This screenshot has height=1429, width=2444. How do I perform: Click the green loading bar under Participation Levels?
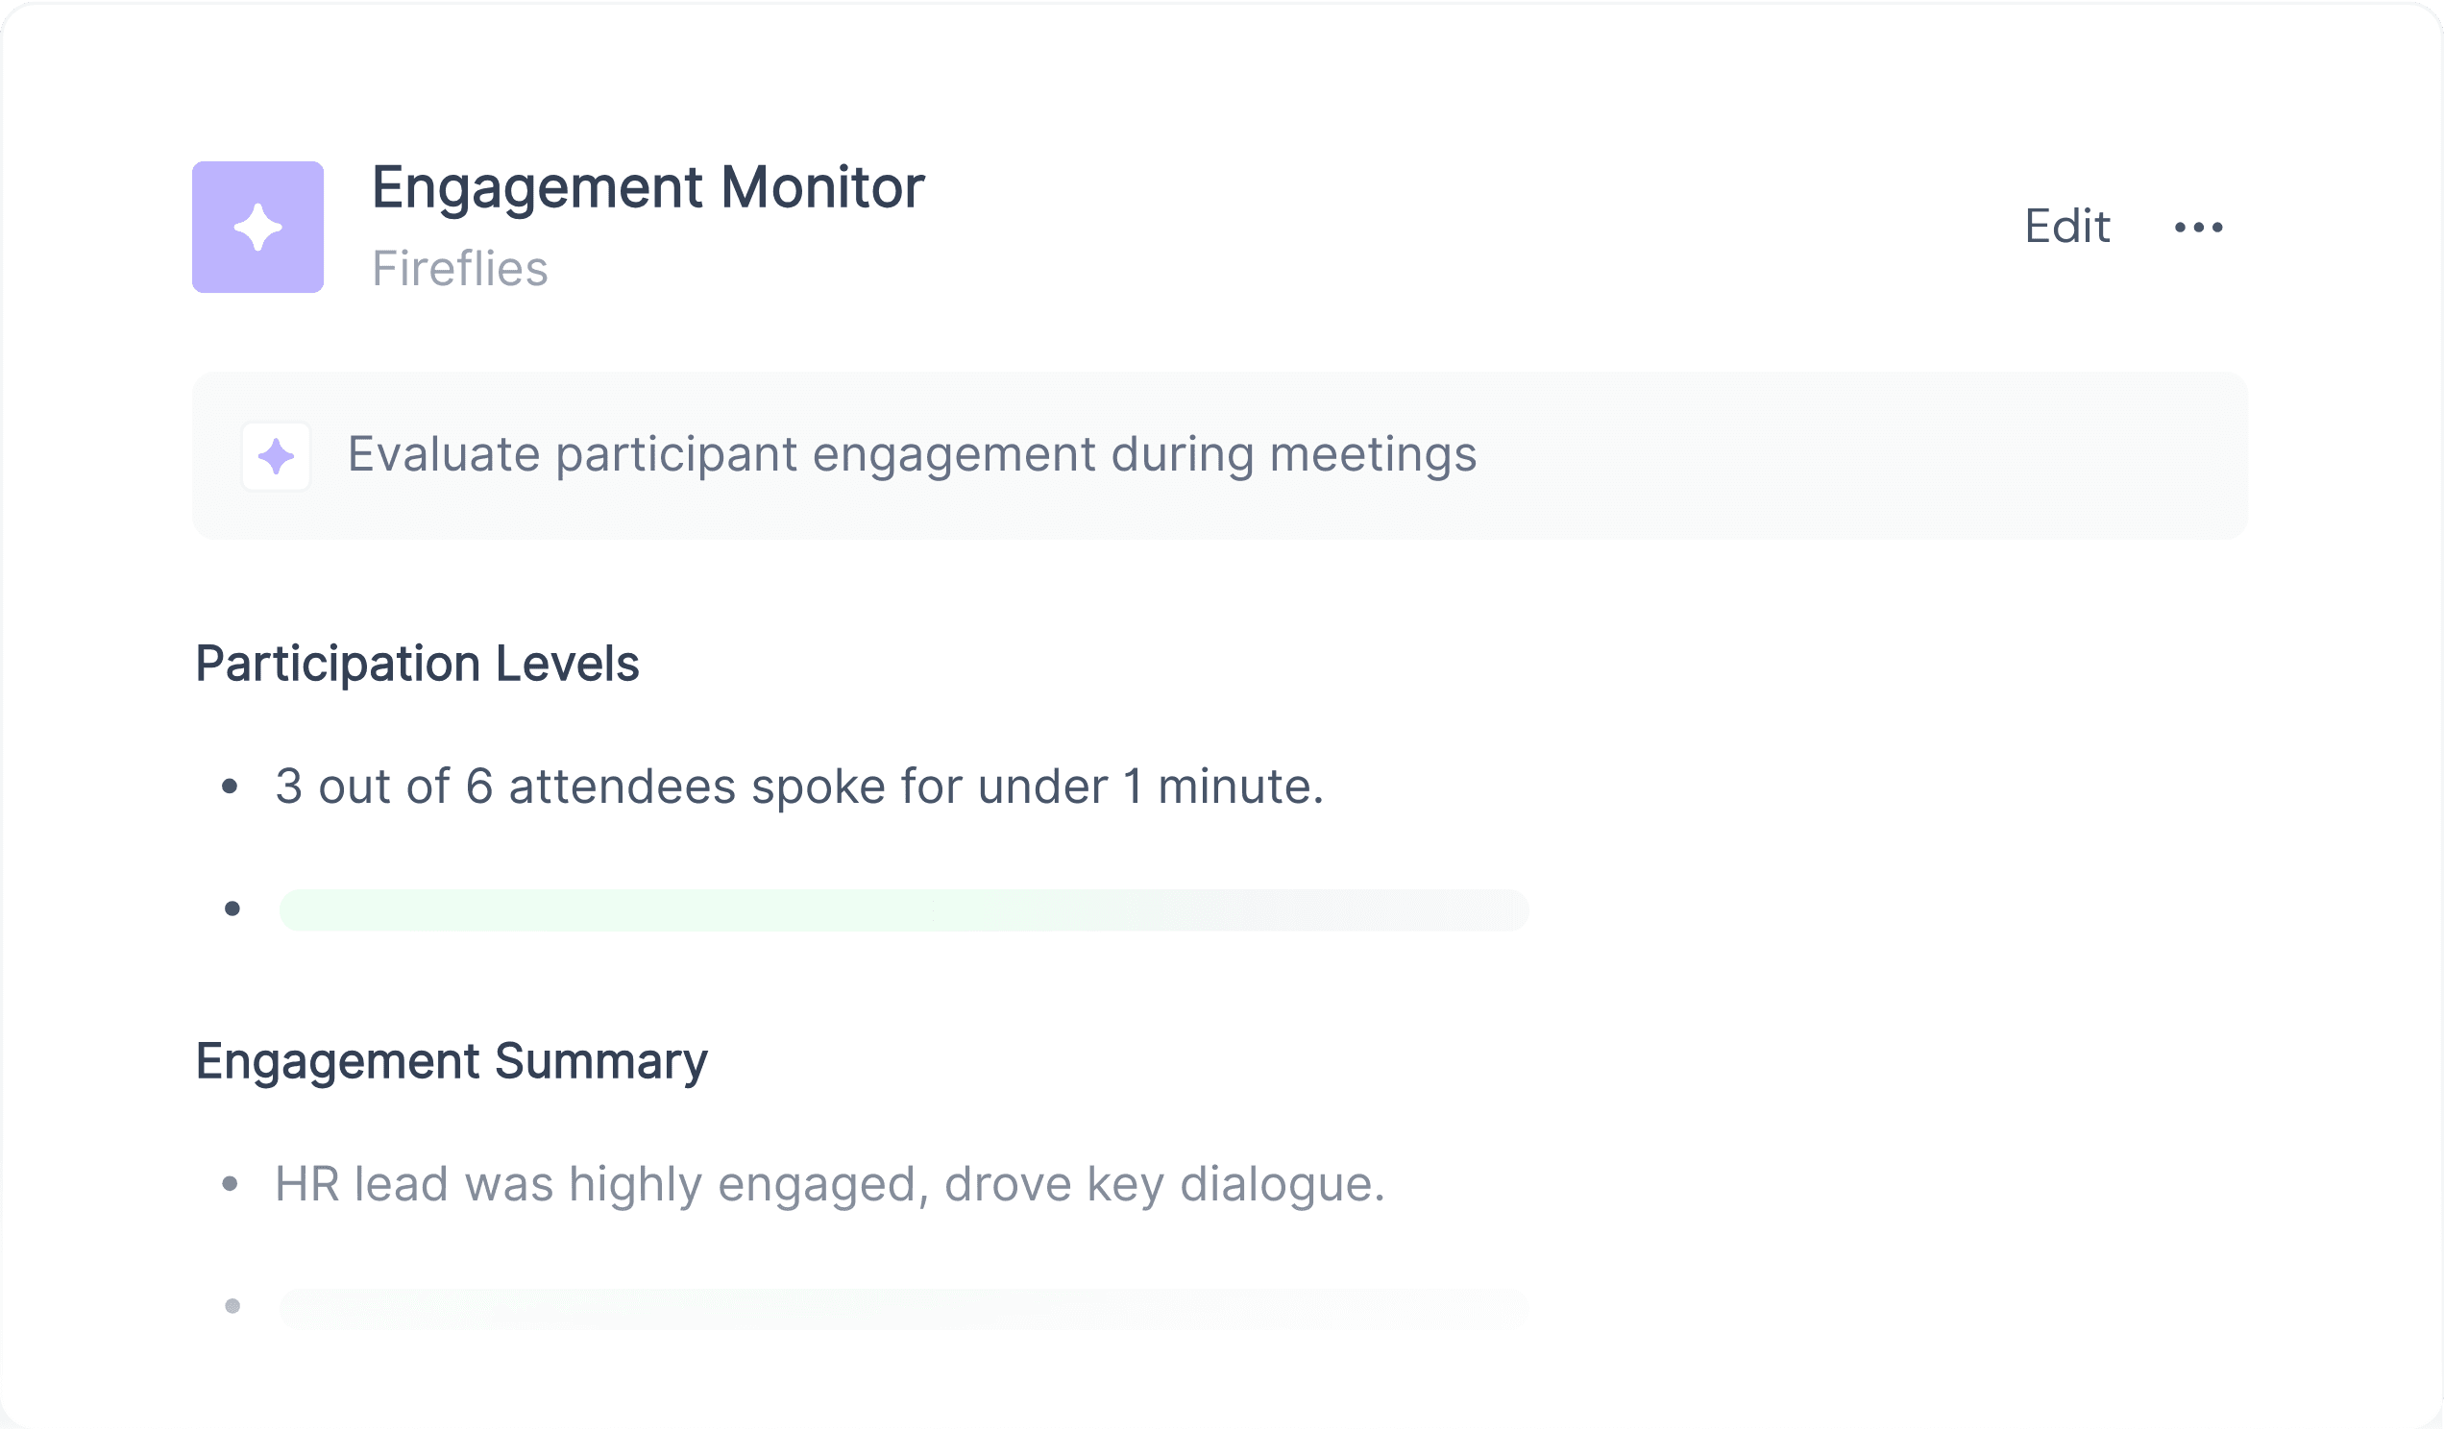(903, 909)
